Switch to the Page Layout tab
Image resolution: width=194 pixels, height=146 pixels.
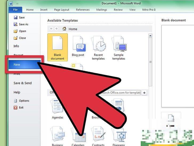[62, 10]
